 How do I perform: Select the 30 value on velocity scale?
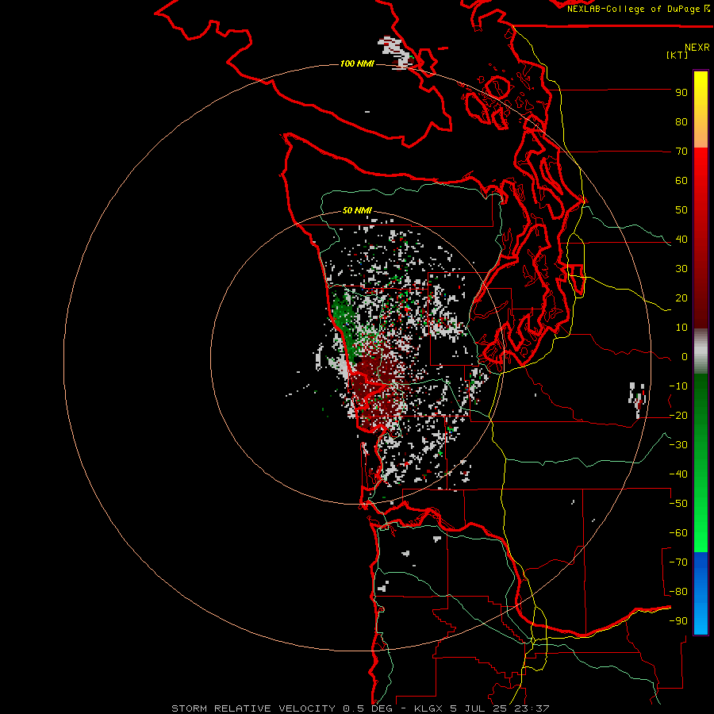681,269
